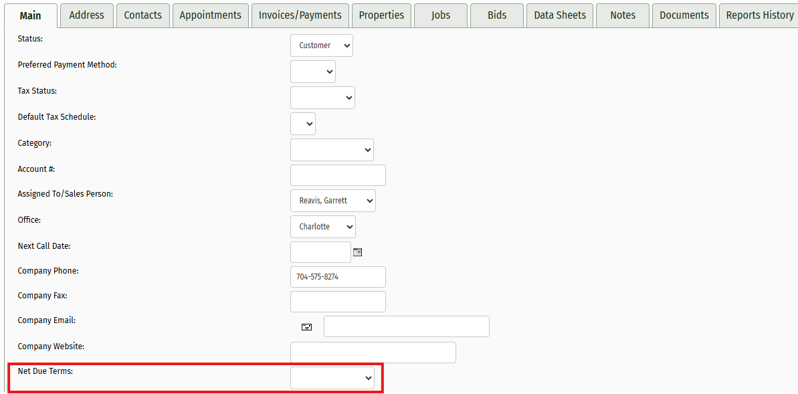
Task: Open the Category dropdown
Action: coord(332,150)
